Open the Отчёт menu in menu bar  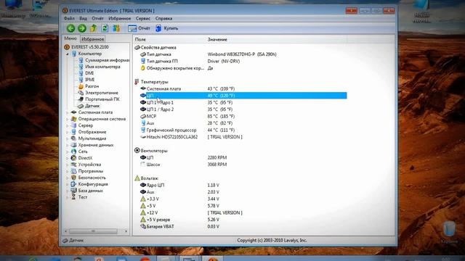pyautogui.click(x=97, y=18)
